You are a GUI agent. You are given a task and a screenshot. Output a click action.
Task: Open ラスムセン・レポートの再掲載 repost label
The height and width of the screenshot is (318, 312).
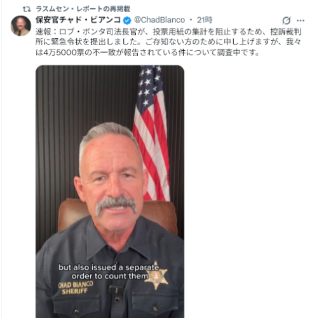83,9
